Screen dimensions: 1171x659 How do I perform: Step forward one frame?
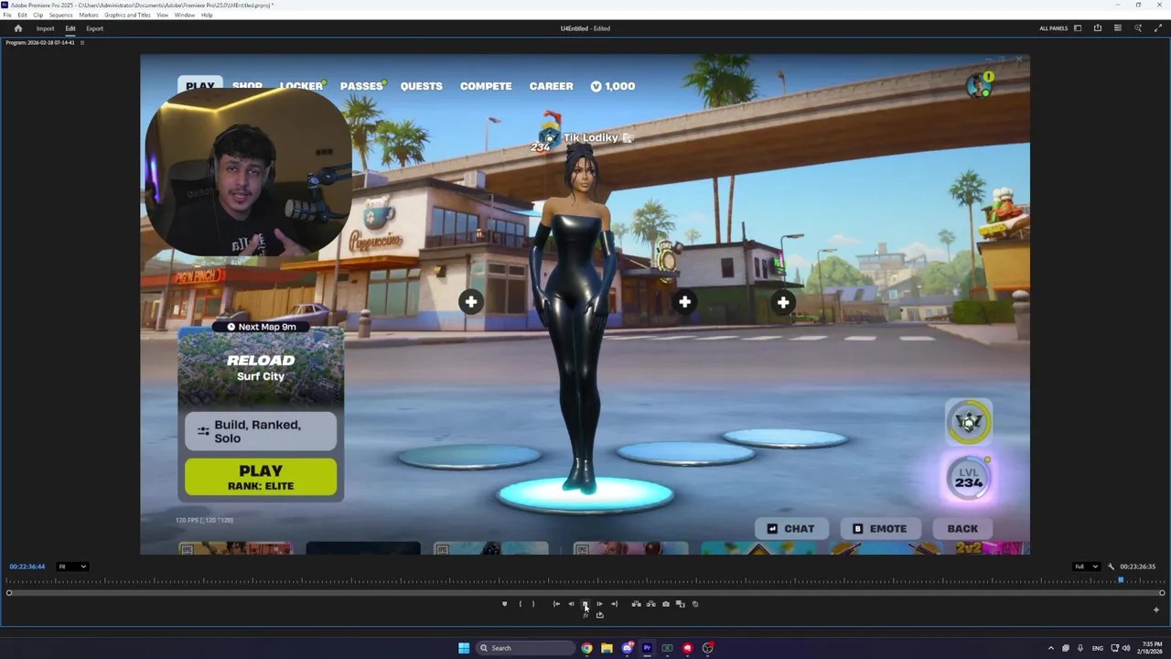point(599,604)
